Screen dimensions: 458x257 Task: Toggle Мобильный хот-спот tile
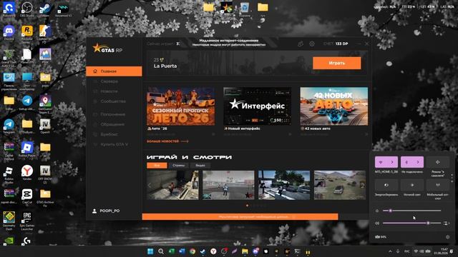pyautogui.click(x=438, y=185)
